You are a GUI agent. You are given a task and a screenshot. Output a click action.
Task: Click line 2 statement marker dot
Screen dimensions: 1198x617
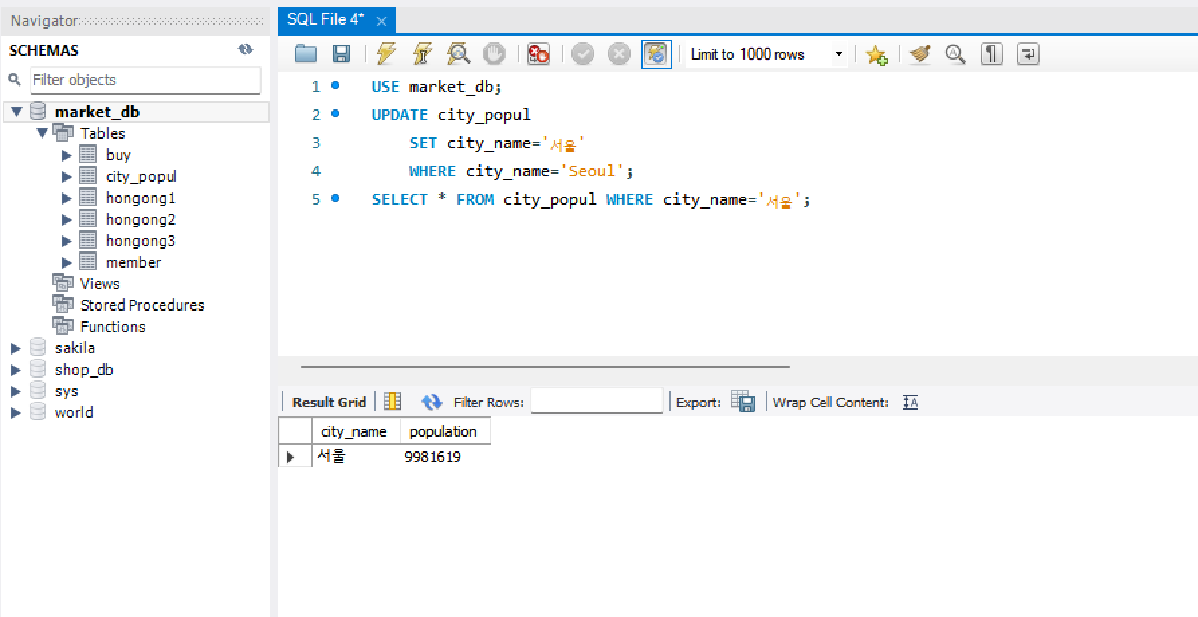(335, 114)
